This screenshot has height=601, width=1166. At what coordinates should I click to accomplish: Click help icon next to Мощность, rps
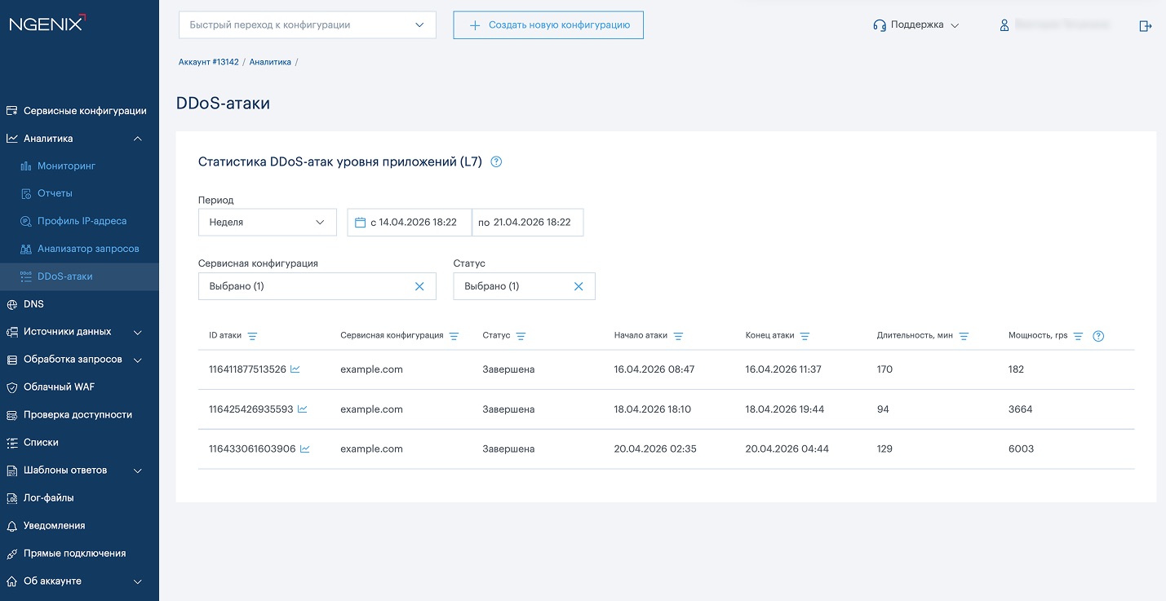1098,336
